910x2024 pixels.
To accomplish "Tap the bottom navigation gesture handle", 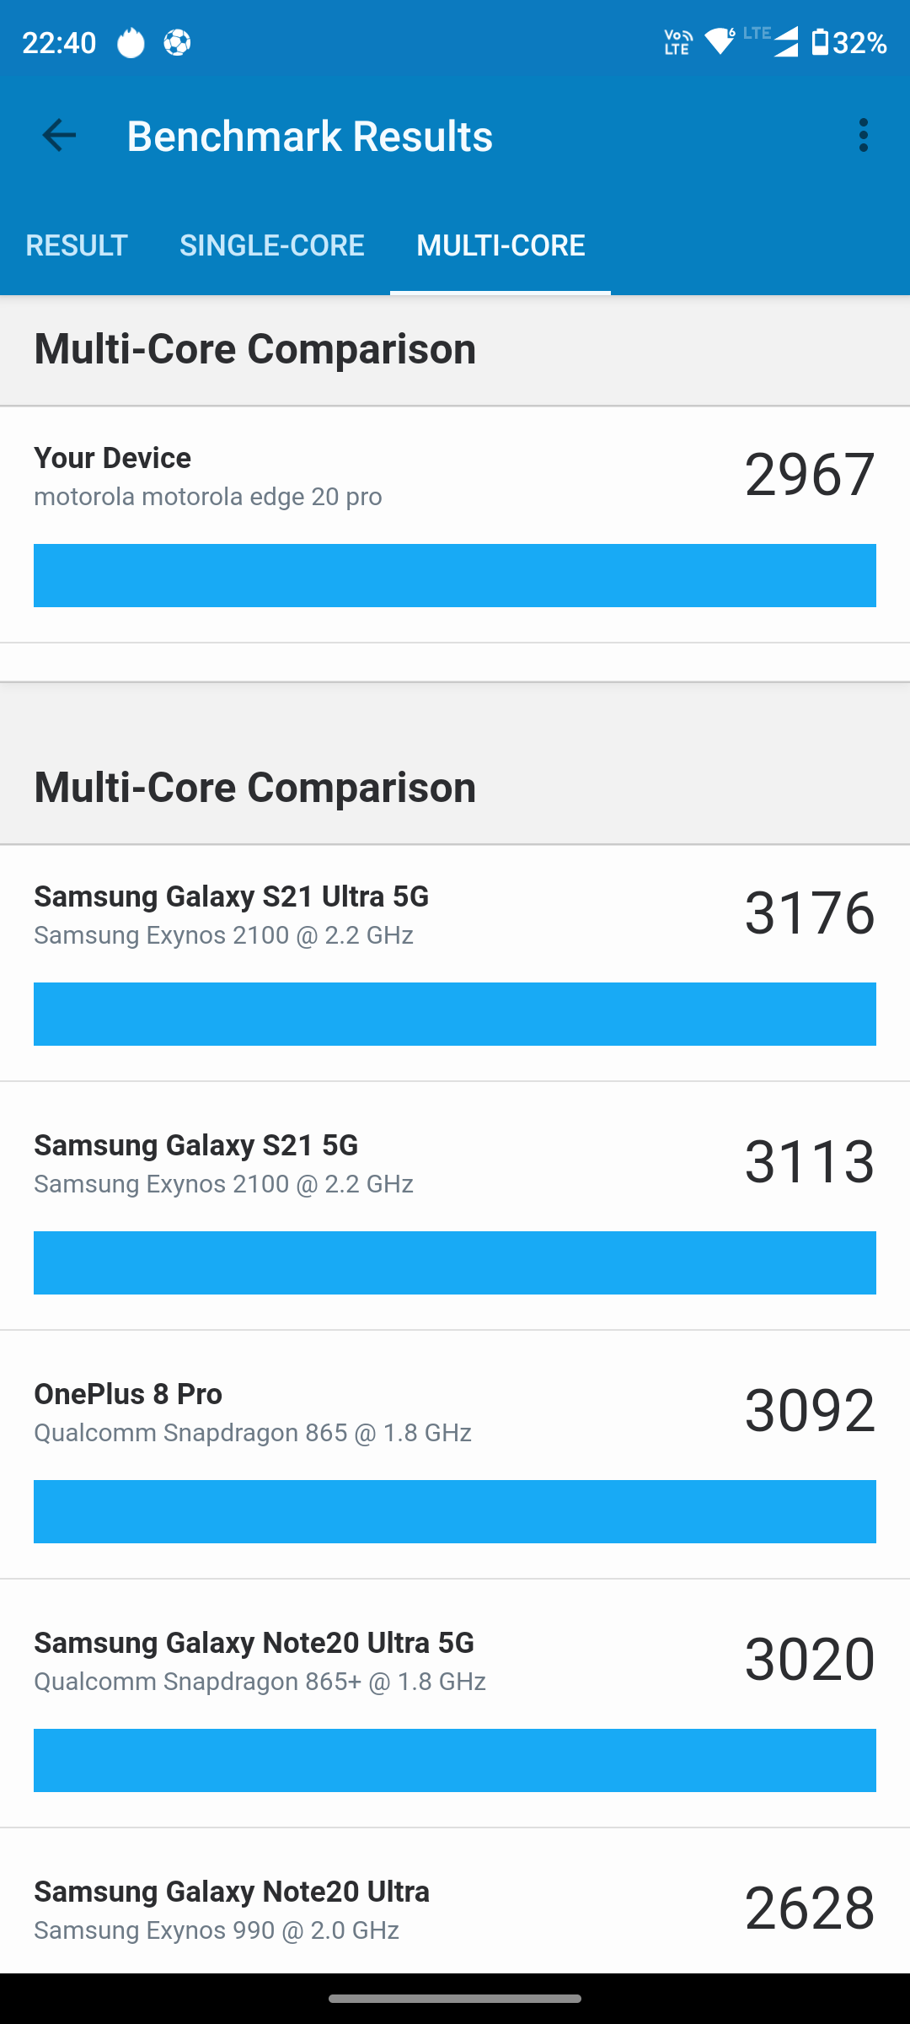I will pos(455,1998).
